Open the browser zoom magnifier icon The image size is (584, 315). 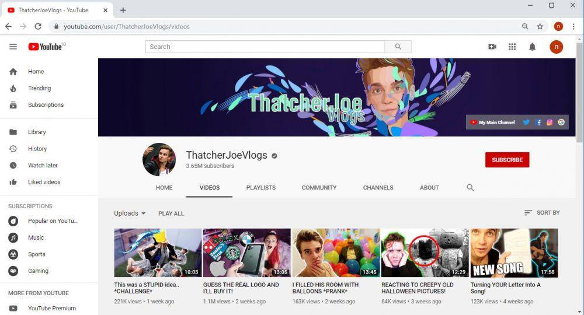point(525,26)
